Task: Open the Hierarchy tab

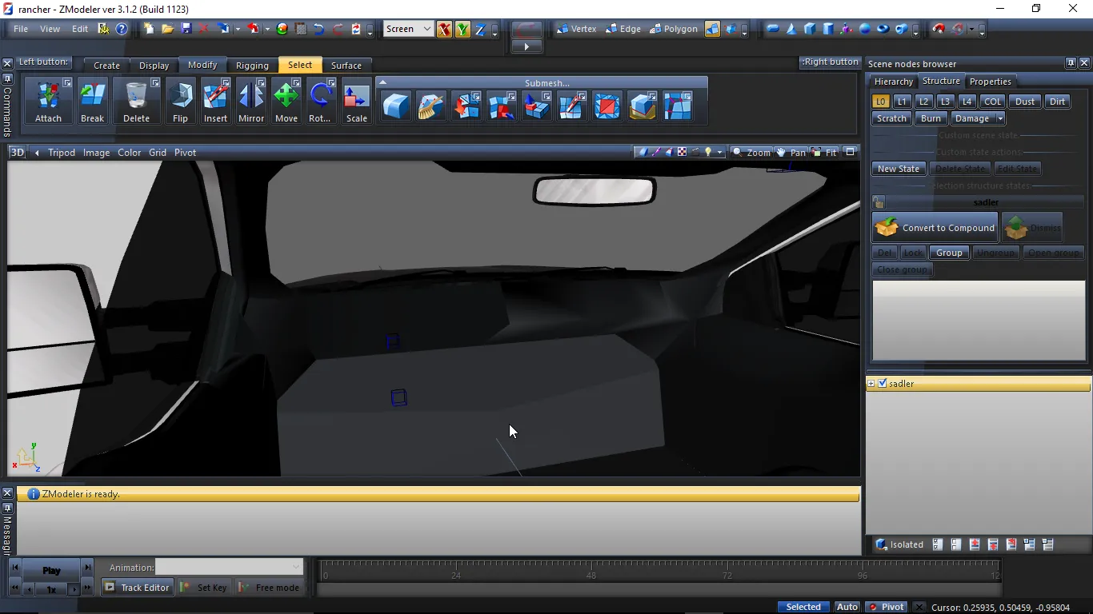Action: coord(893,82)
